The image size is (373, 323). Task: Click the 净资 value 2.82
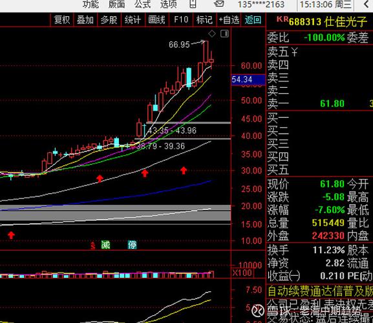click(x=335, y=263)
